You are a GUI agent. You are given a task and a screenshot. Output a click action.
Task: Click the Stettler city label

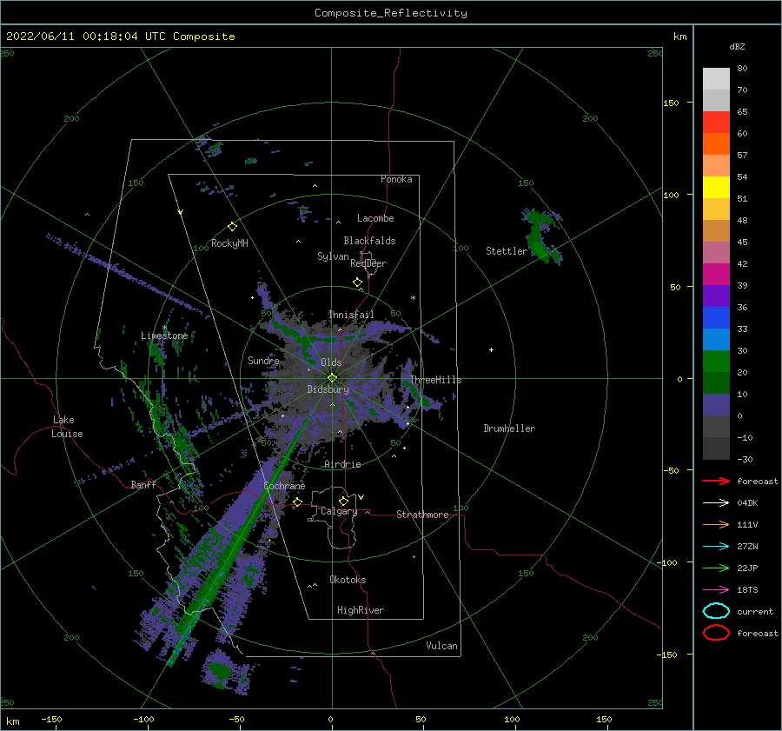point(507,251)
